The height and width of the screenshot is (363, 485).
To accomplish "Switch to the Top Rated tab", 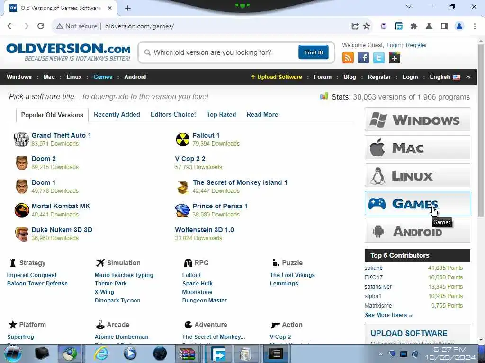I will [x=221, y=114].
